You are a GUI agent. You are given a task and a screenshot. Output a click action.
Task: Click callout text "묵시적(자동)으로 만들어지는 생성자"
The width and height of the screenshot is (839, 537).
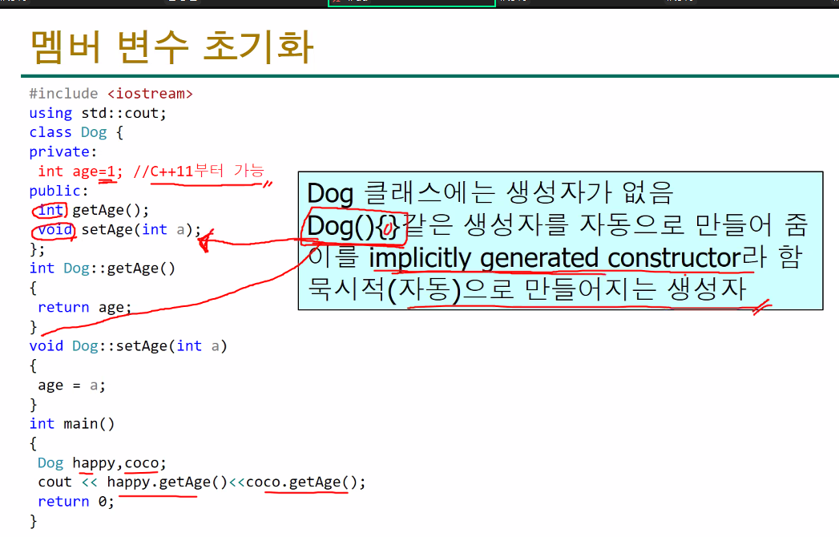(x=526, y=290)
